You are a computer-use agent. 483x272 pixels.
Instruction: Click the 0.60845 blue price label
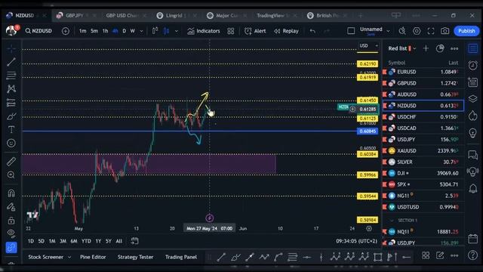(368, 131)
